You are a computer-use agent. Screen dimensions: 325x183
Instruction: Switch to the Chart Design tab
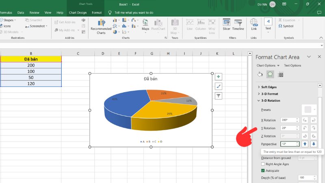[78, 13]
